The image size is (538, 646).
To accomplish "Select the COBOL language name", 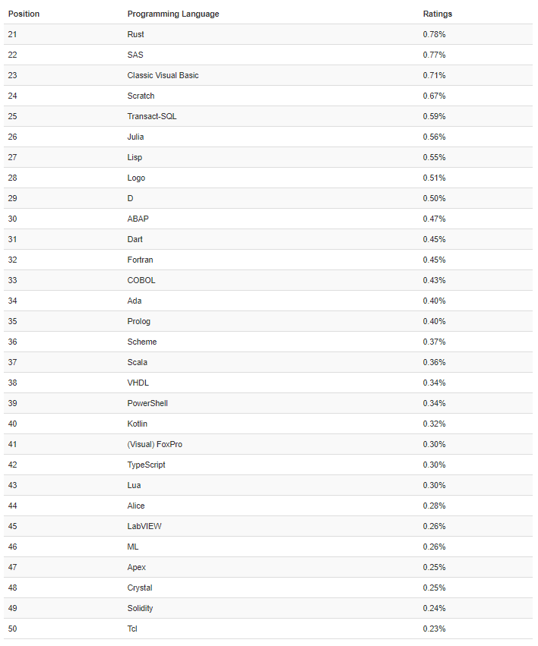I will tap(141, 280).
